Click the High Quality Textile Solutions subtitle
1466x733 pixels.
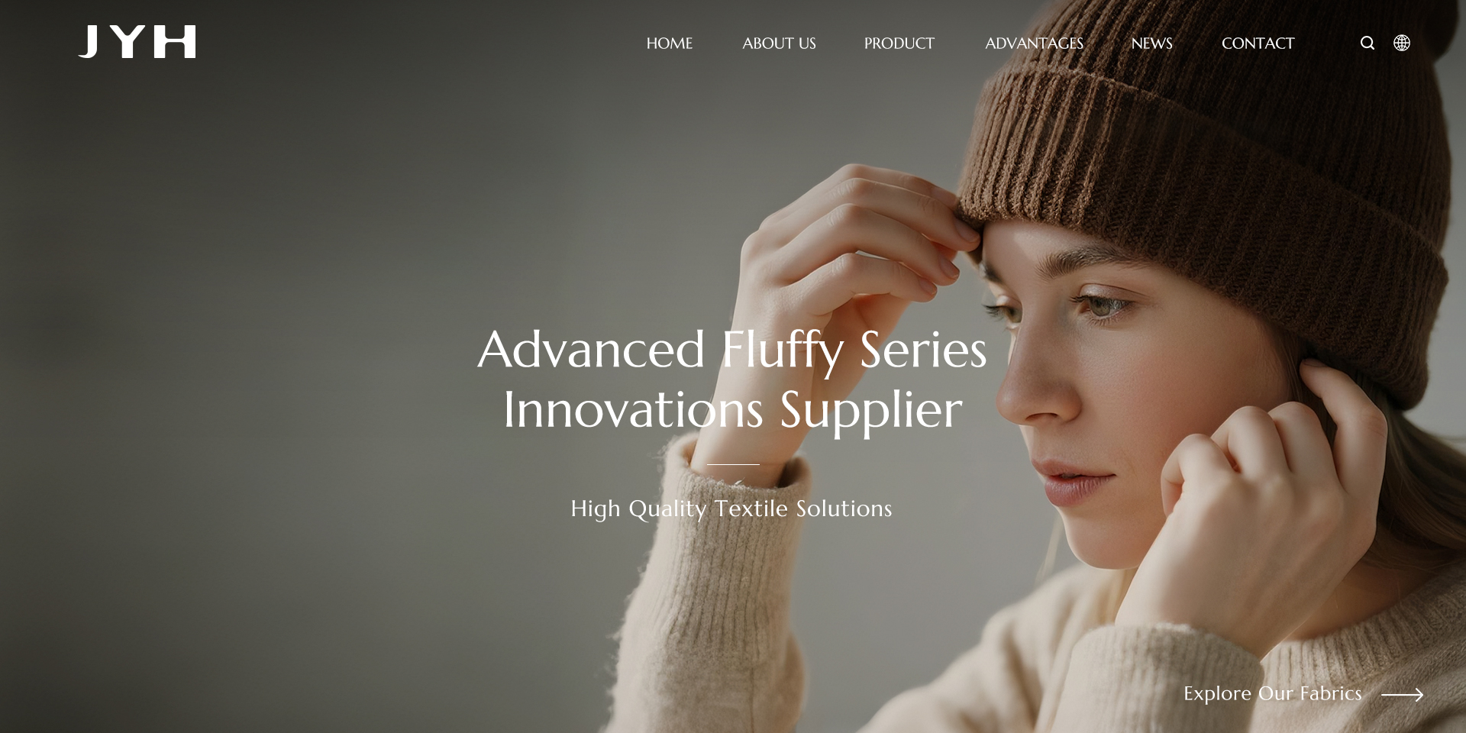click(x=731, y=509)
